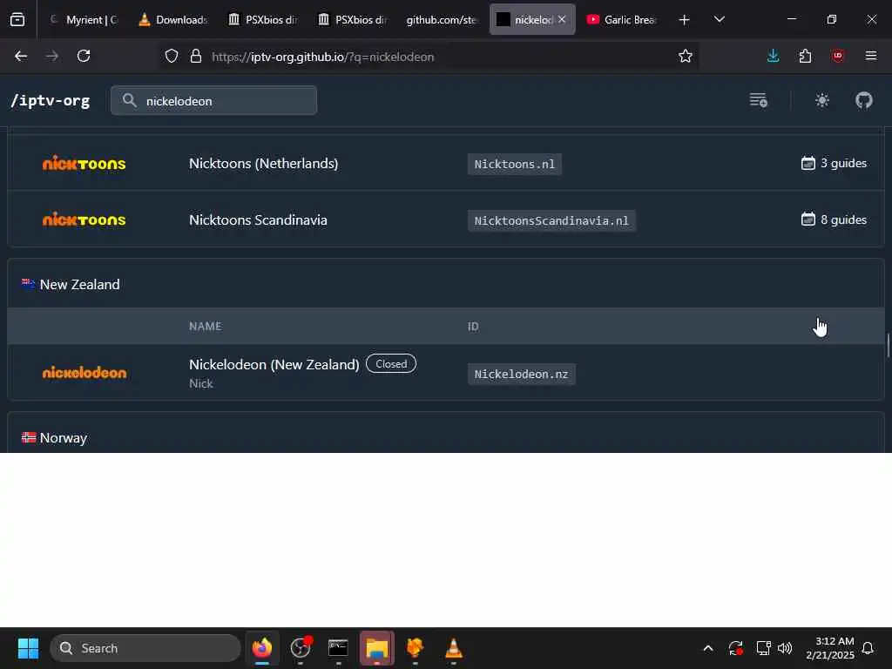Switch to the Downloads tab
892x669 pixels.
pyautogui.click(x=173, y=20)
